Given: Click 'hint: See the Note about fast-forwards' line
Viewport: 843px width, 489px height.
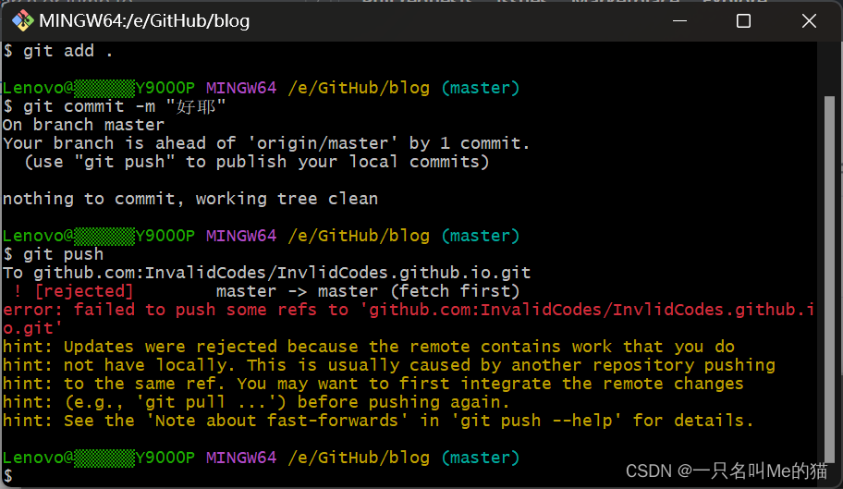Looking at the screenshot, I should tap(378, 421).
